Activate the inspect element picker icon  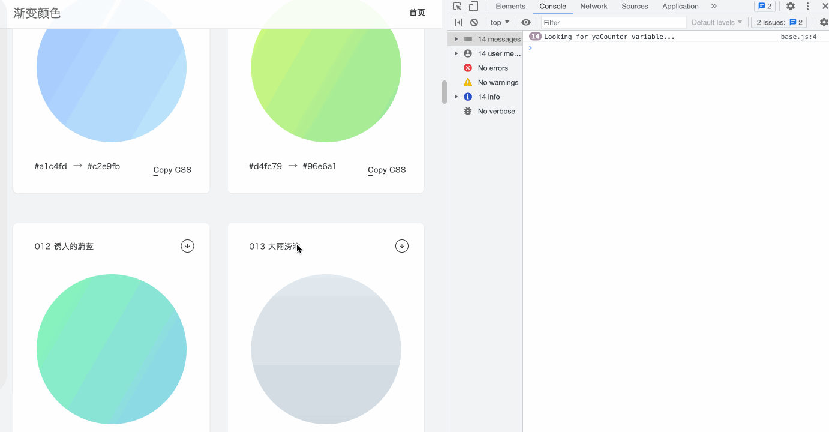(458, 6)
